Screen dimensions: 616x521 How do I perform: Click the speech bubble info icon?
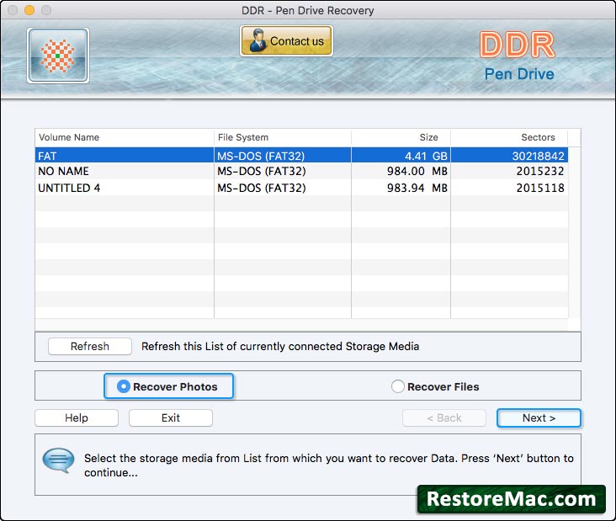click(x=59, y=460)
